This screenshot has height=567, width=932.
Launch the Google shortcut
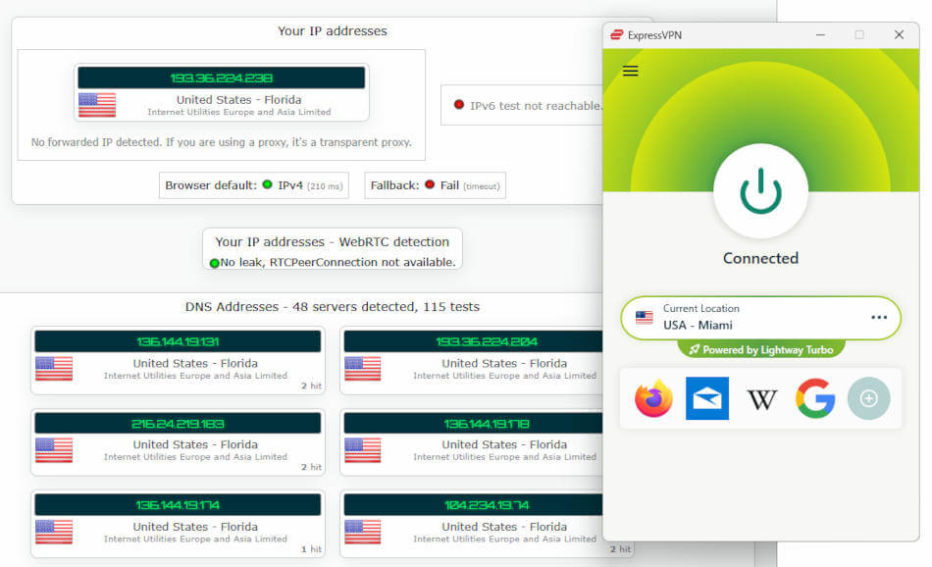815,399
